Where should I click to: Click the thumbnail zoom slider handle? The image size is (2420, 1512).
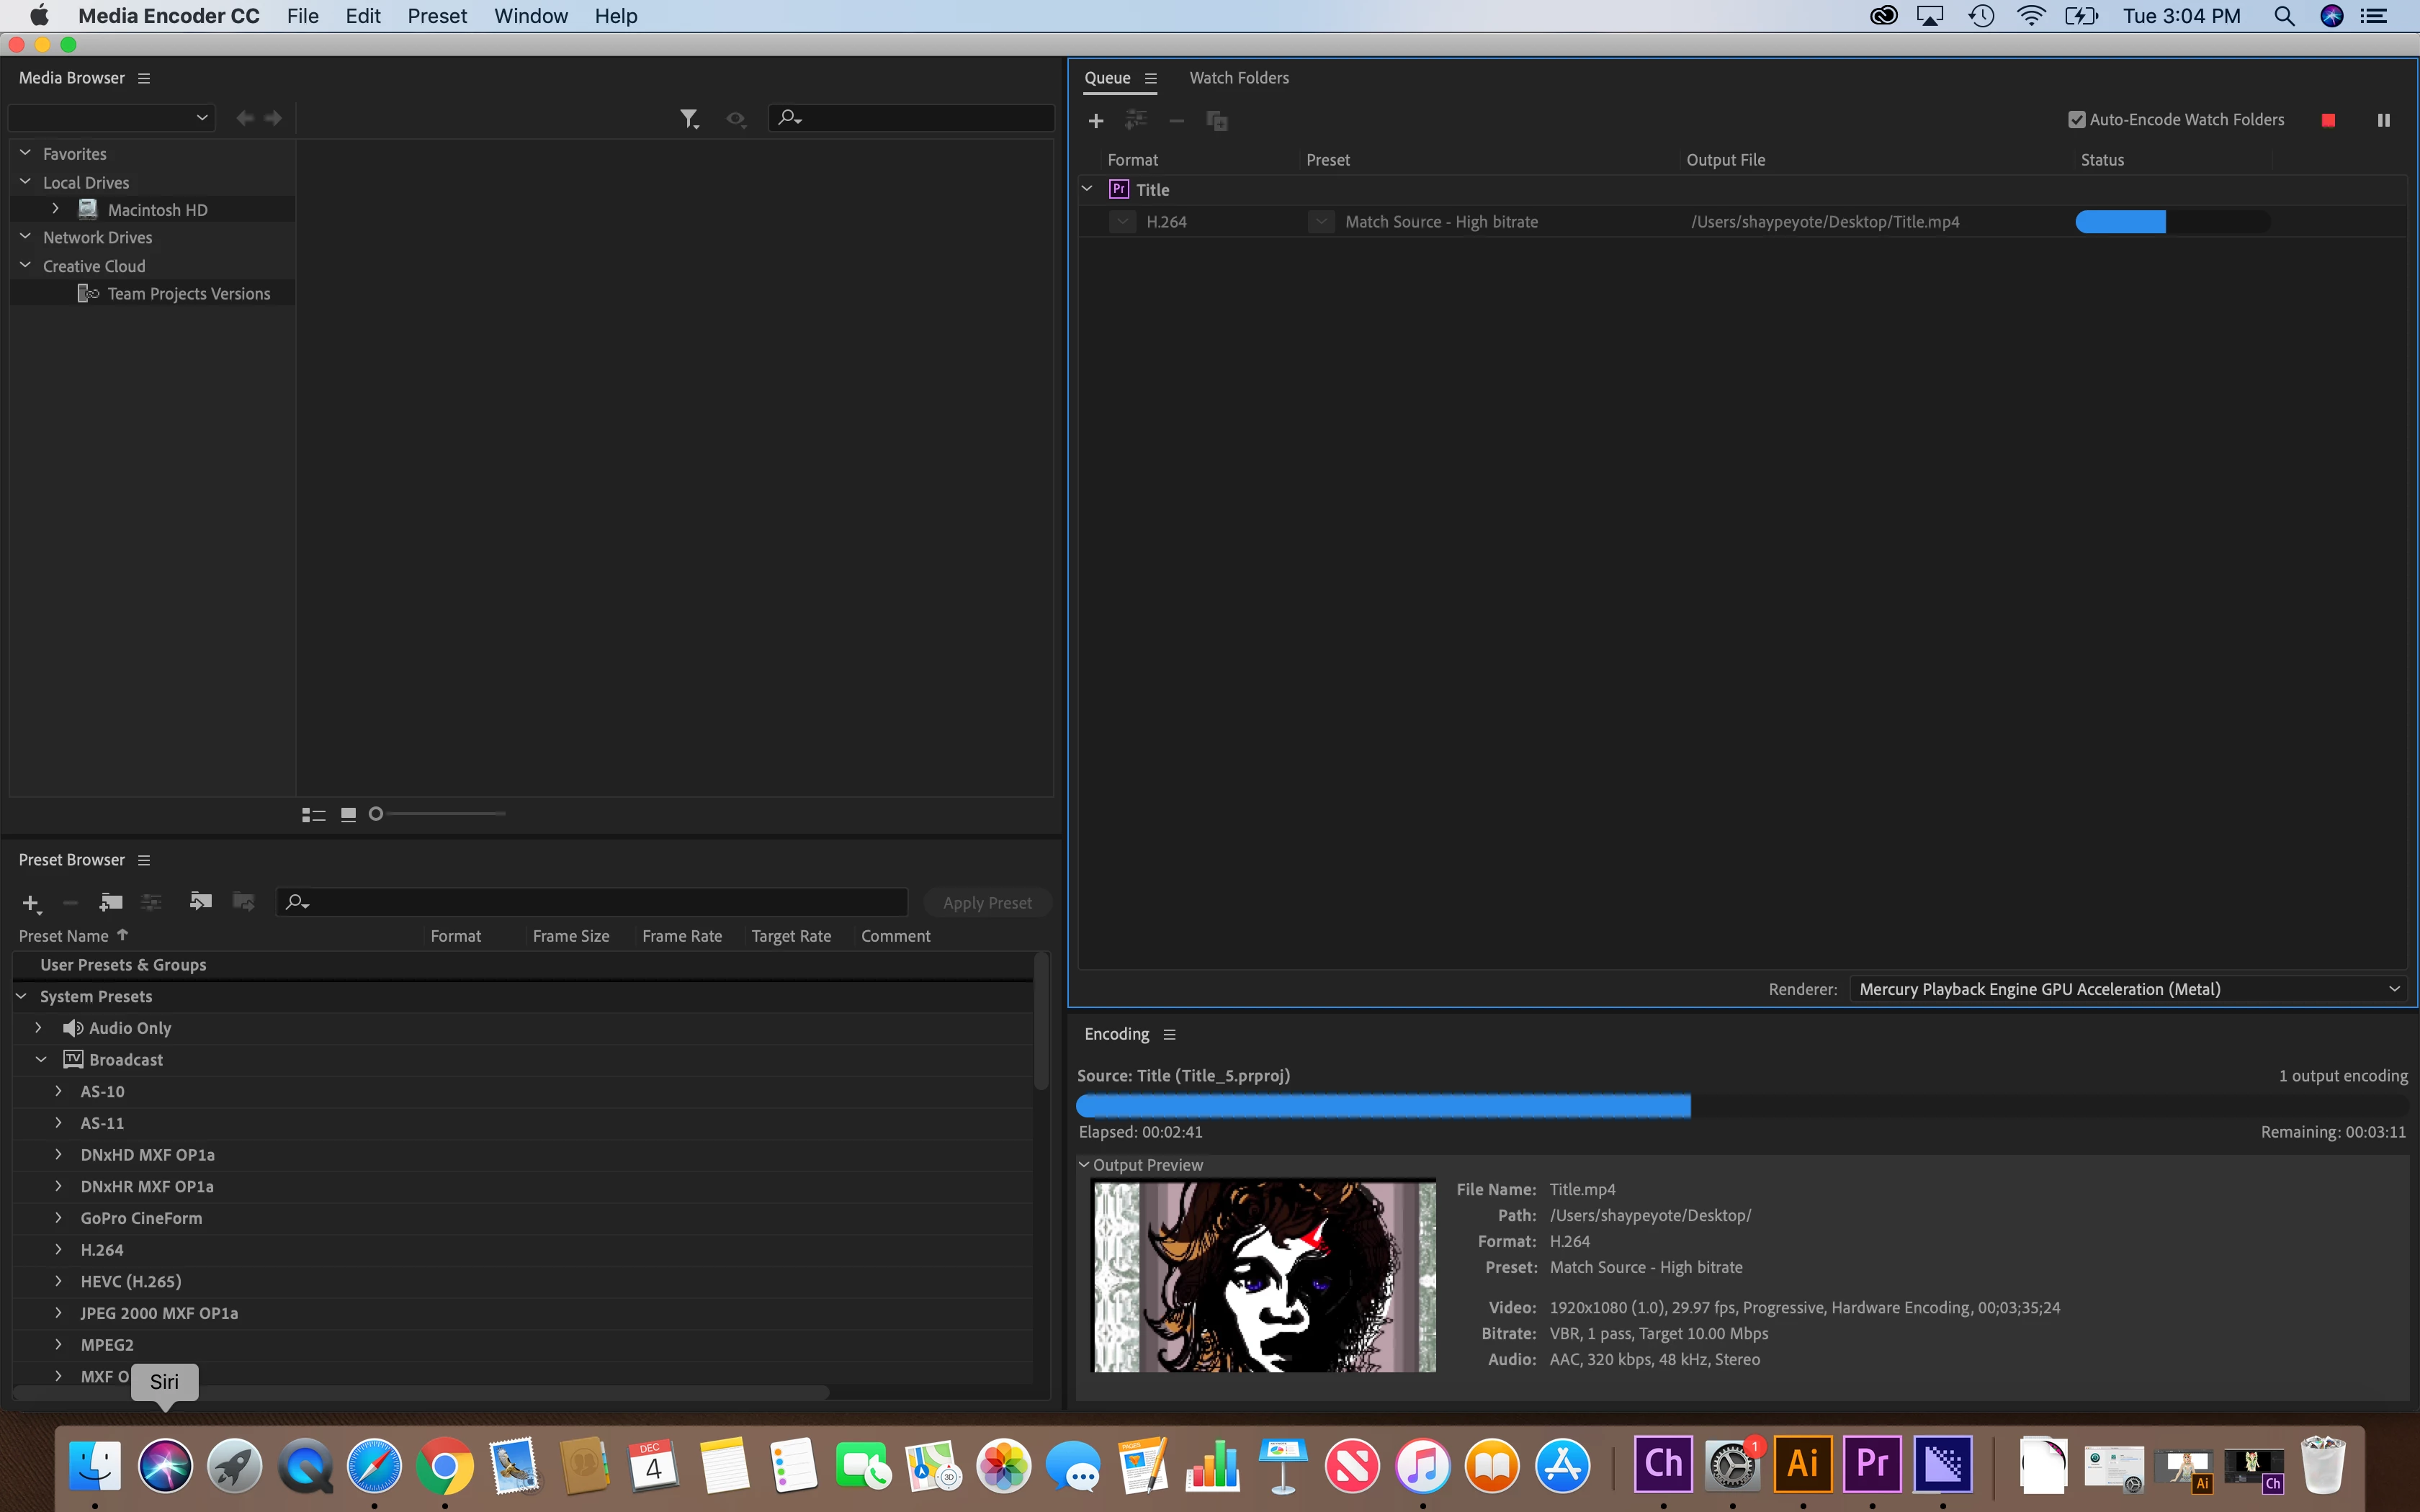click(376, 814)
